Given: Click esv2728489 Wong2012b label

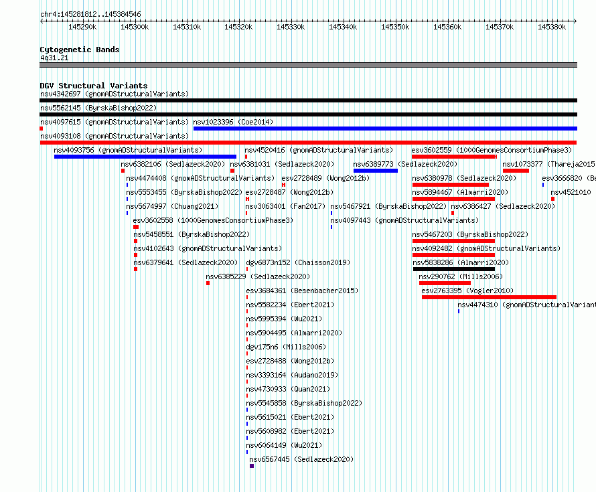Looking at the screenshot, I should click(x=325, y=178).
